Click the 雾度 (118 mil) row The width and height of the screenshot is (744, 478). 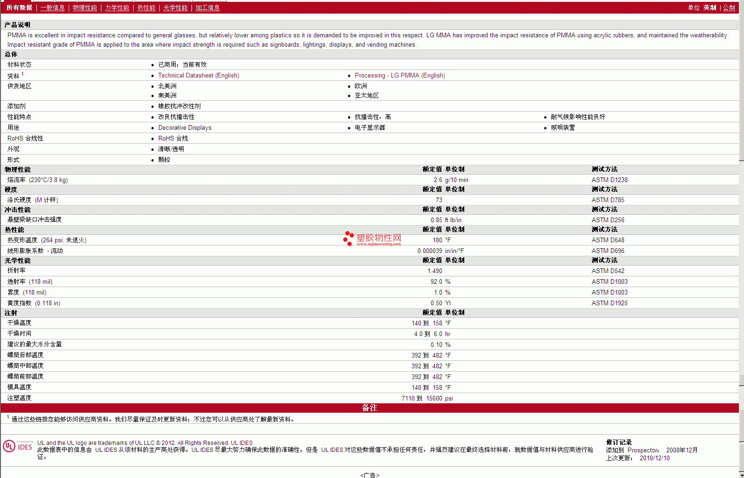click(x=369, y=292)
